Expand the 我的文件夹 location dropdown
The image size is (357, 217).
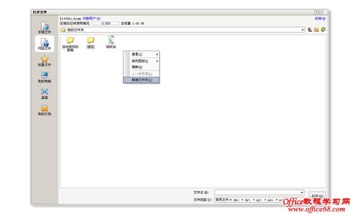302,30
